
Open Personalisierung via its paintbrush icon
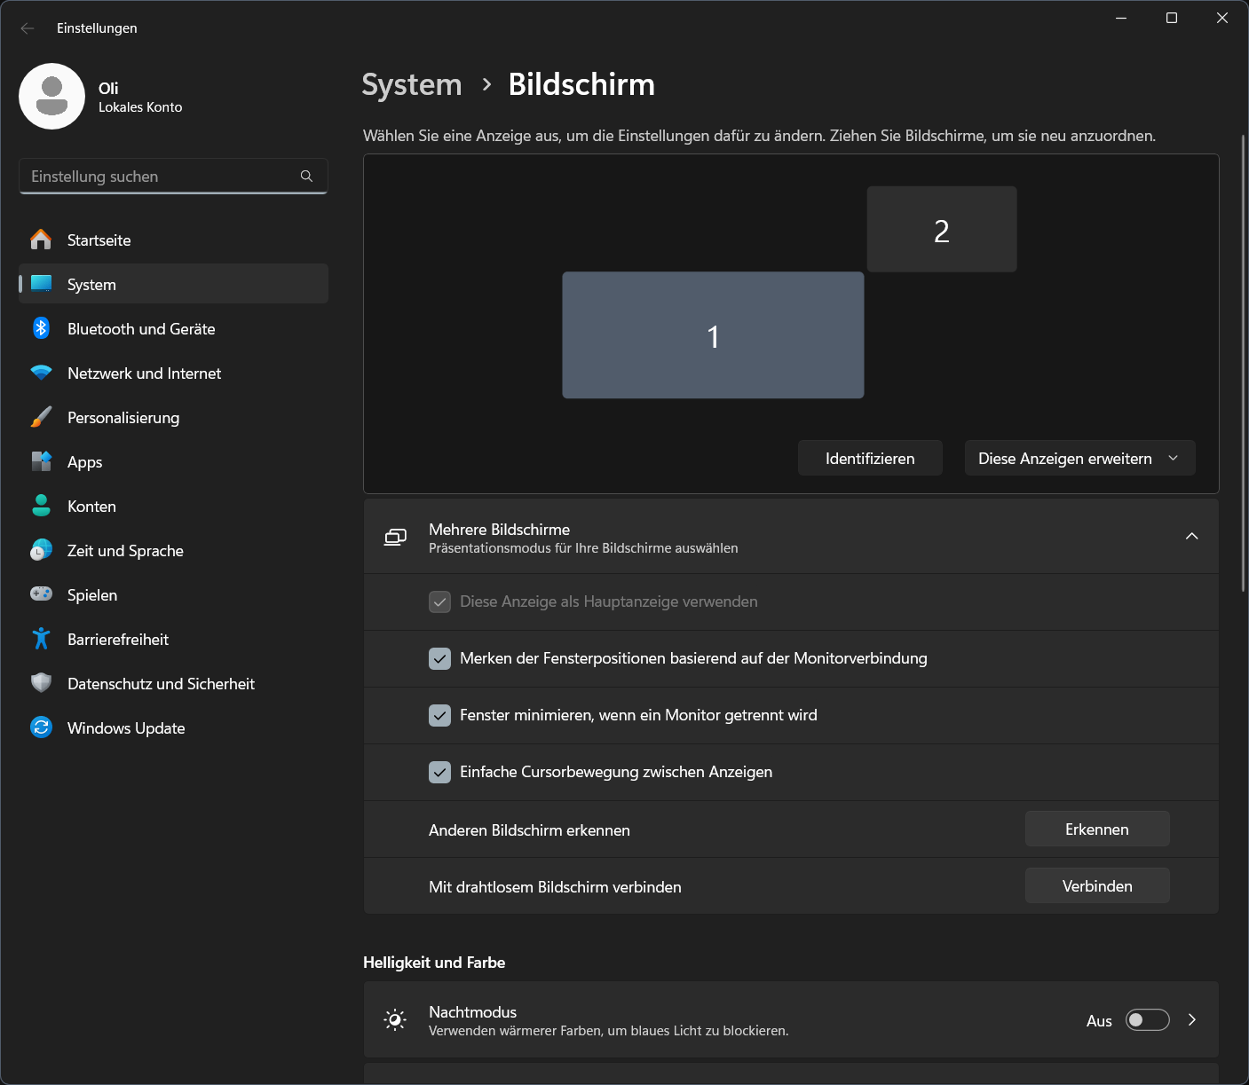point(41,417)
